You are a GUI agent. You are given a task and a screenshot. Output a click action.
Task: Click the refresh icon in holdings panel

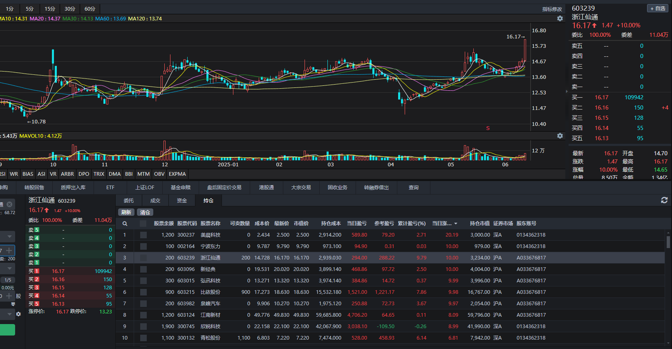click(664, 200)
